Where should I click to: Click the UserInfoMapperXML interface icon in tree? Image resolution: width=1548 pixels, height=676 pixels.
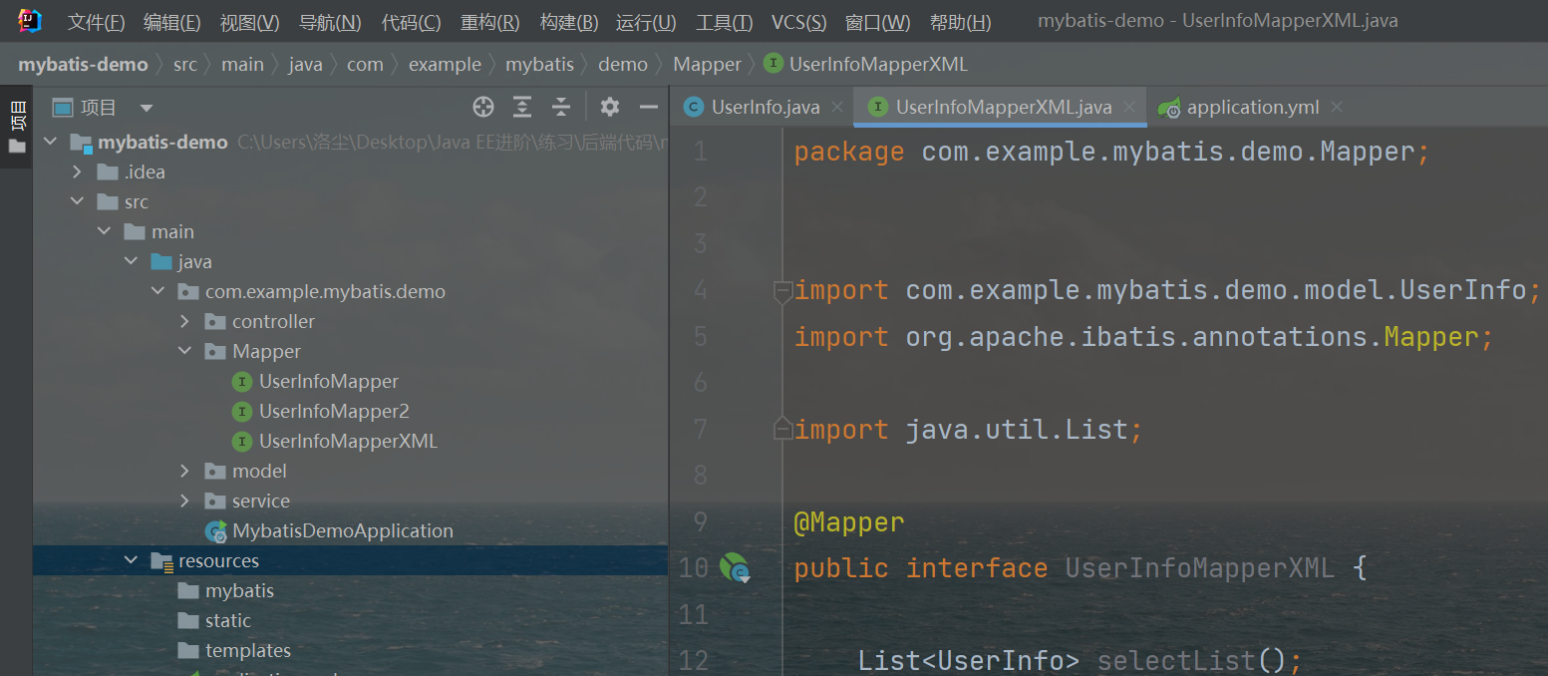(x=241, y=441)
